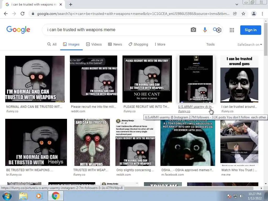Image resolution: width=268 pixels, height=201 pixels.
Task: Click the Sign in button
Action: tap(250, 30)
